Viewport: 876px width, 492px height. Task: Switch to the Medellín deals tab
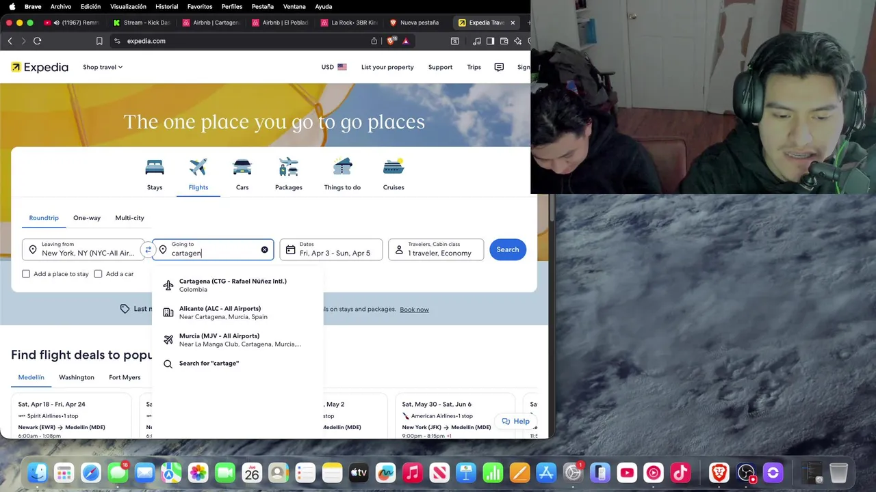[x=31, y=377]
